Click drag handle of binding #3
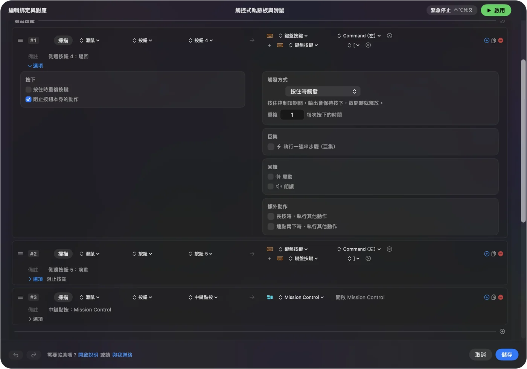 tap(20, 297)
